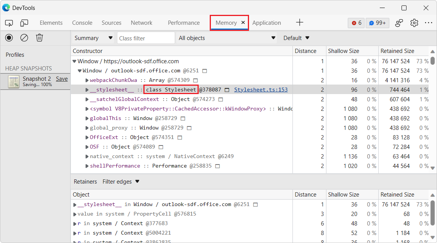The height and width of the screenshot is (243, 437).
Task: Open DevTools settings gear
Action: 414,23
